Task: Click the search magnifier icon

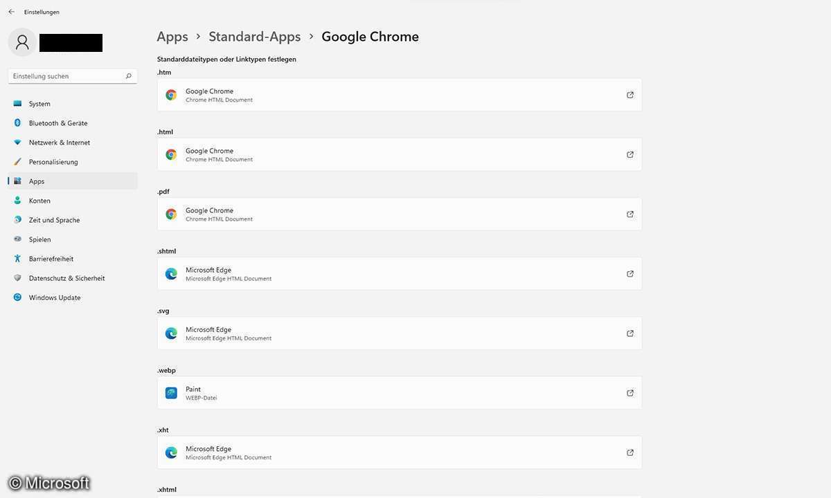Action: pos(128,76)
